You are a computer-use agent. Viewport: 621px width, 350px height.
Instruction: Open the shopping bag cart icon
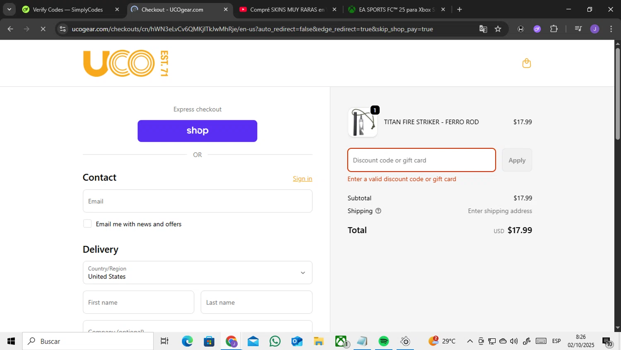pos(526,63)
